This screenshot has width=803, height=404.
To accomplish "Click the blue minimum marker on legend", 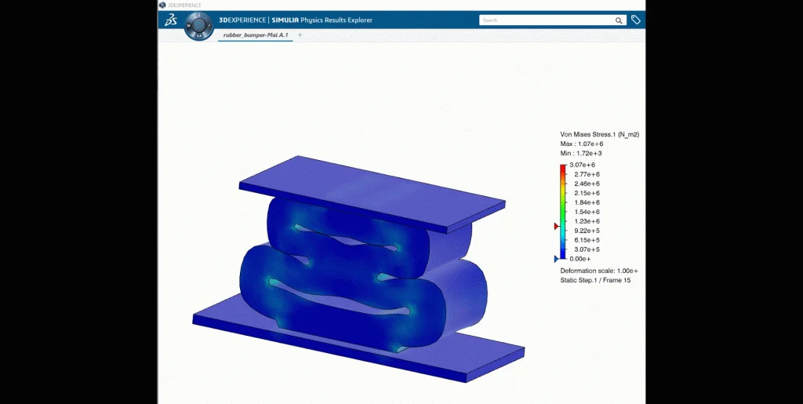I will (557, 258).
